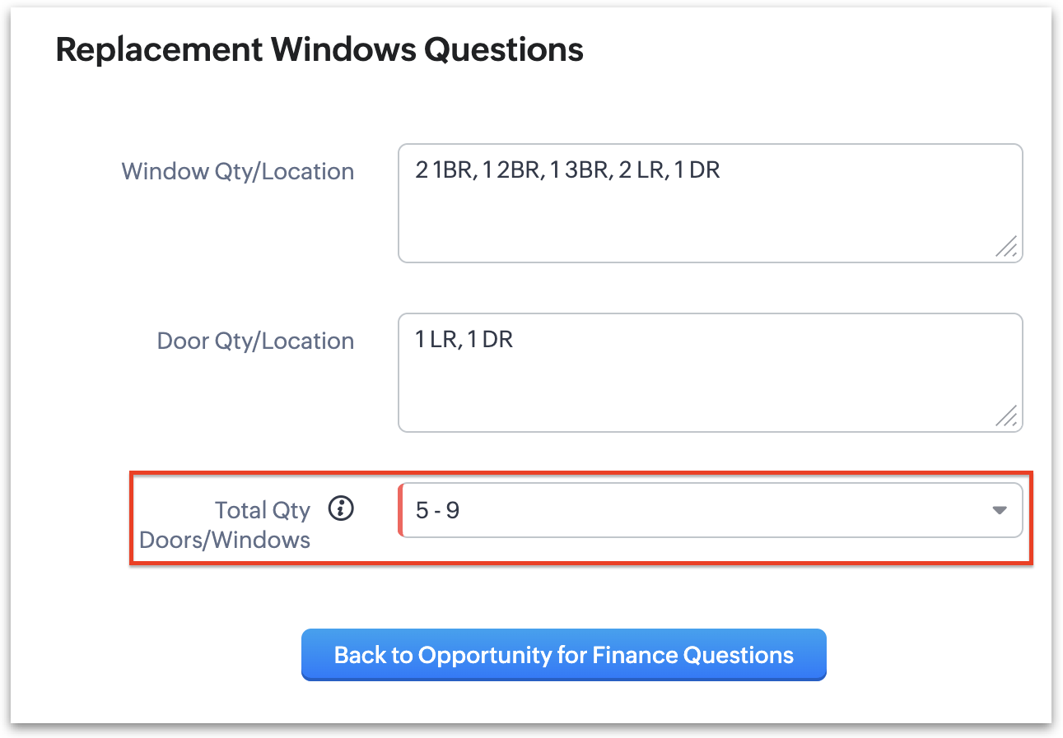Click the dropdown arrow for Total Qty
1063x738 pixels.
(1000, 510)
